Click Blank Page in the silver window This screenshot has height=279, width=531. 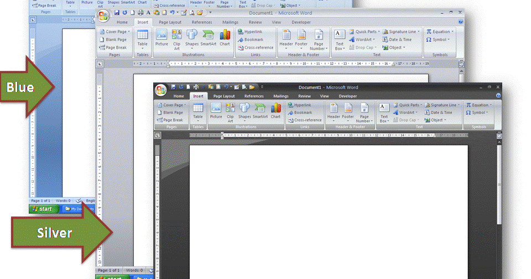[x=113, y=40]
